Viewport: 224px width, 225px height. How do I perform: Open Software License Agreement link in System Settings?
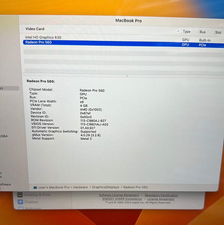click(x=119, y=195)
